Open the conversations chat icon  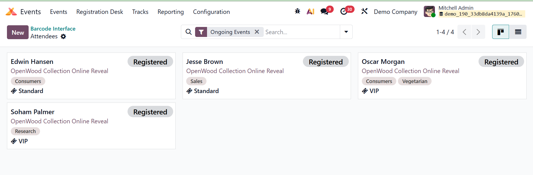324,11
